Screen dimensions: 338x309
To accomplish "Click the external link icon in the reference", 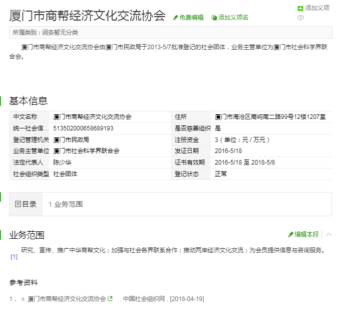I will pyautogui.click(x=110, y=298).
